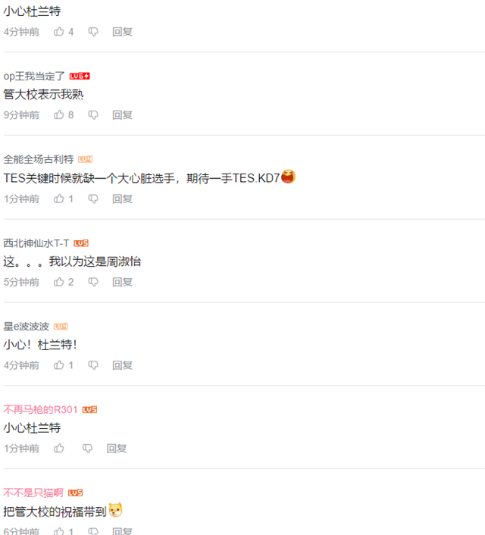This screenshot has height=535, width=485.
Task: Like 星e波波波's 小心！杜兰特！ comment
Action: (x=59, y=364)
